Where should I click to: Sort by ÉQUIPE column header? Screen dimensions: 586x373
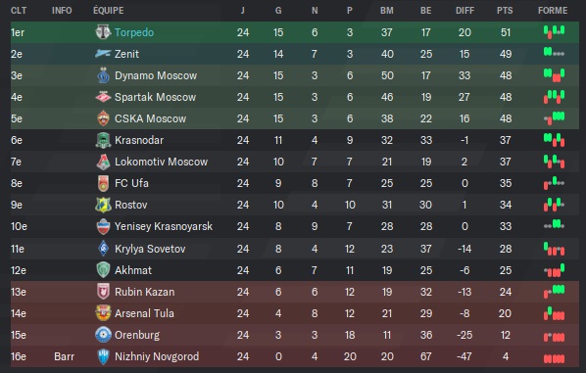[109, 10]
